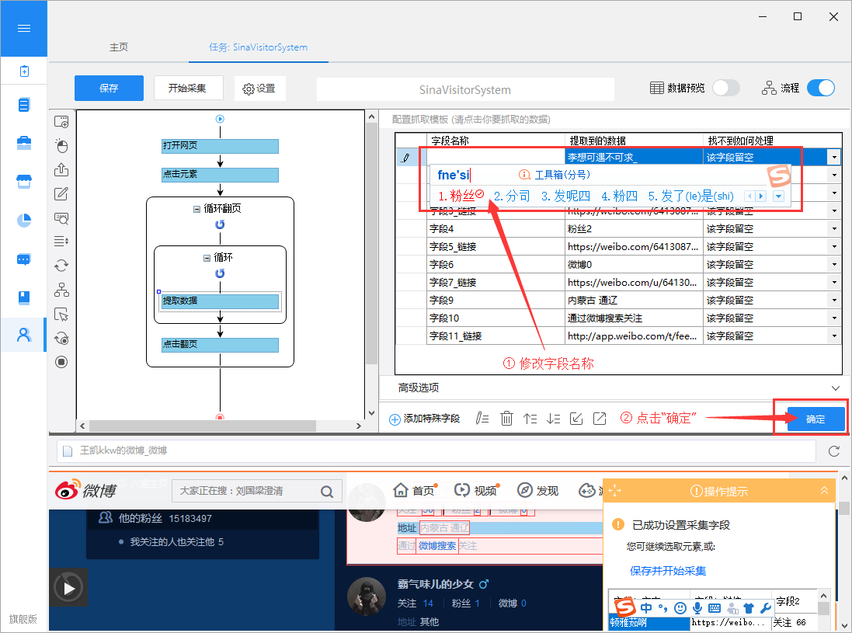The image size is (852, 633).
Task: Select the dropdown list switch tool
Action: click(x=61, y=242)
